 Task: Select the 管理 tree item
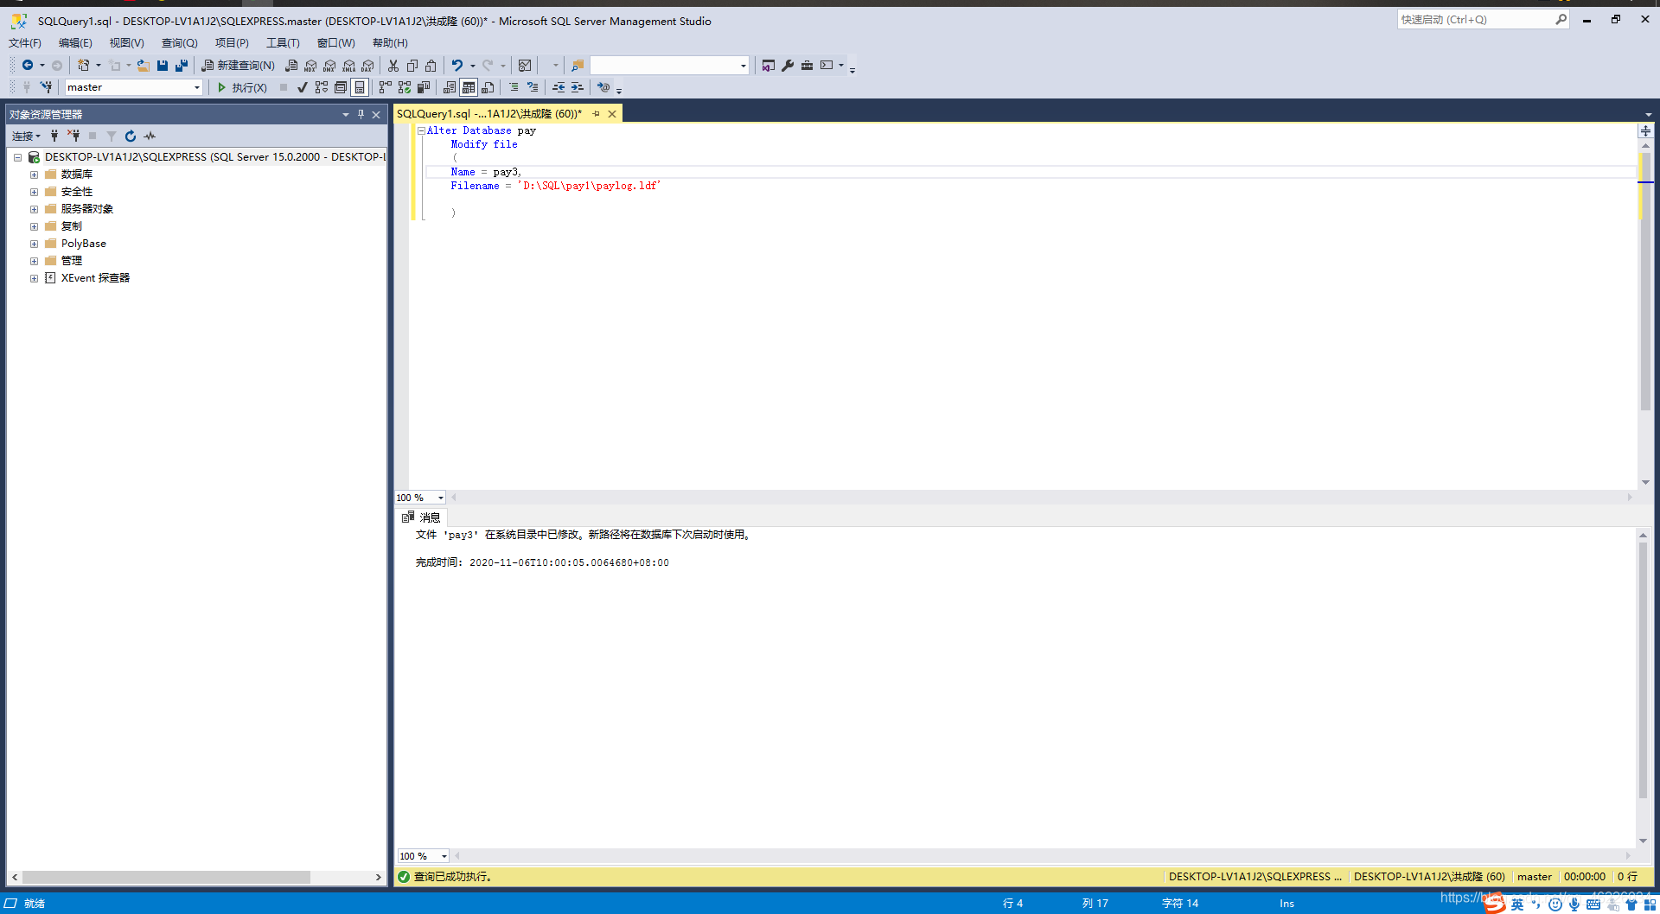[x=72, y=261]
